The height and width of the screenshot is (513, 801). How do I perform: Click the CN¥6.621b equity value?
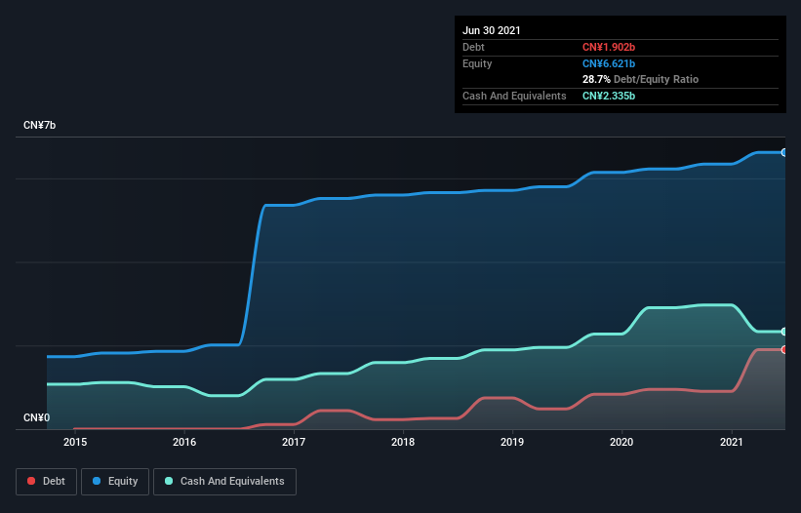click(x=609, y=63)
